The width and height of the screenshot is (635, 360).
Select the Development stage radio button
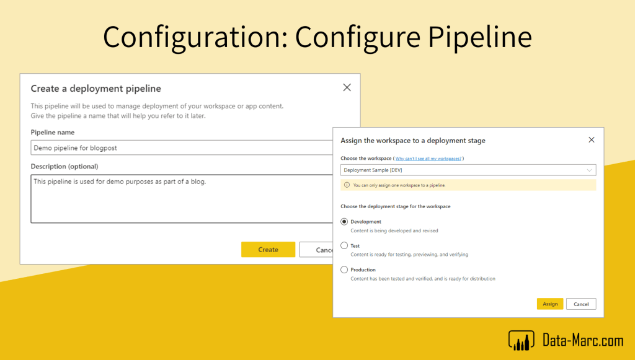[x=344, y=222]
